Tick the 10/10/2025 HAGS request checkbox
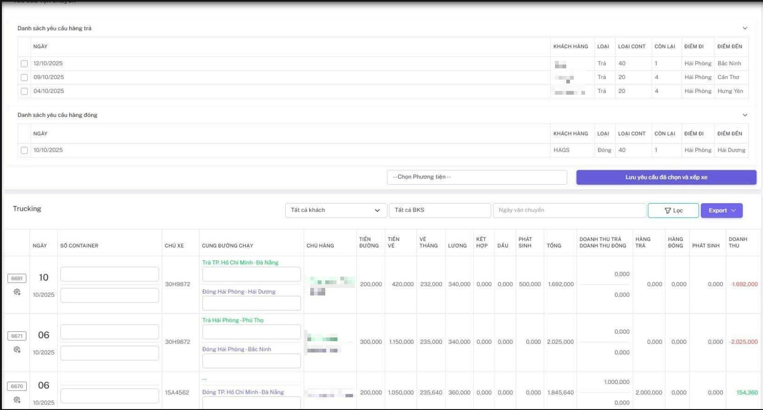Image resolution: width=763 pixels, height=410 pixels. coord(24,150)
